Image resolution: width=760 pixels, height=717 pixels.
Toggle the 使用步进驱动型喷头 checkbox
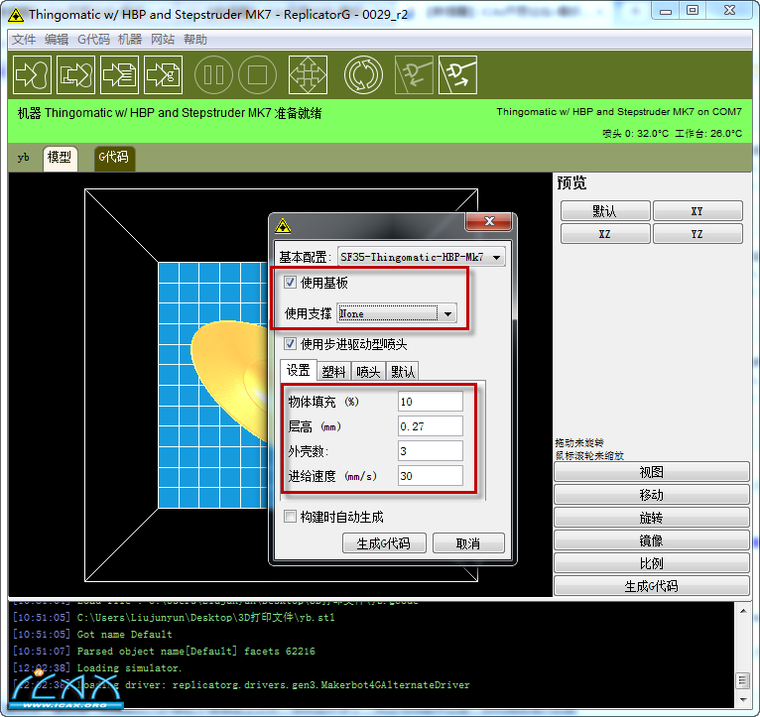[290, 344]
